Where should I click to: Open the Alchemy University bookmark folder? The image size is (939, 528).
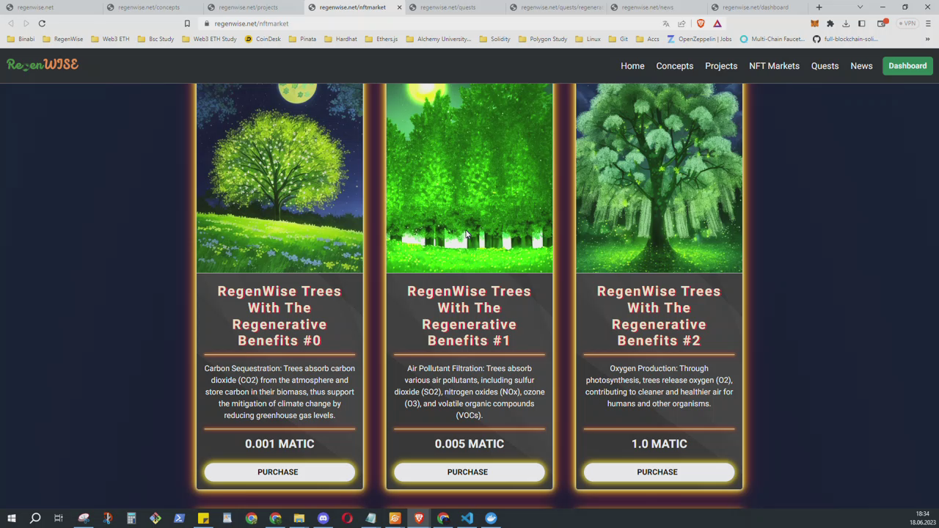coord(439,39)
